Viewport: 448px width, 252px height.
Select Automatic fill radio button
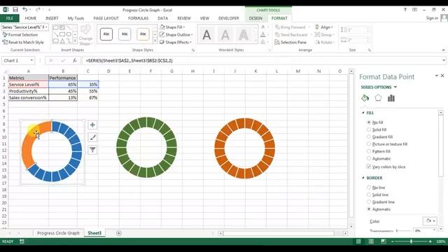(x=369, y=159)
